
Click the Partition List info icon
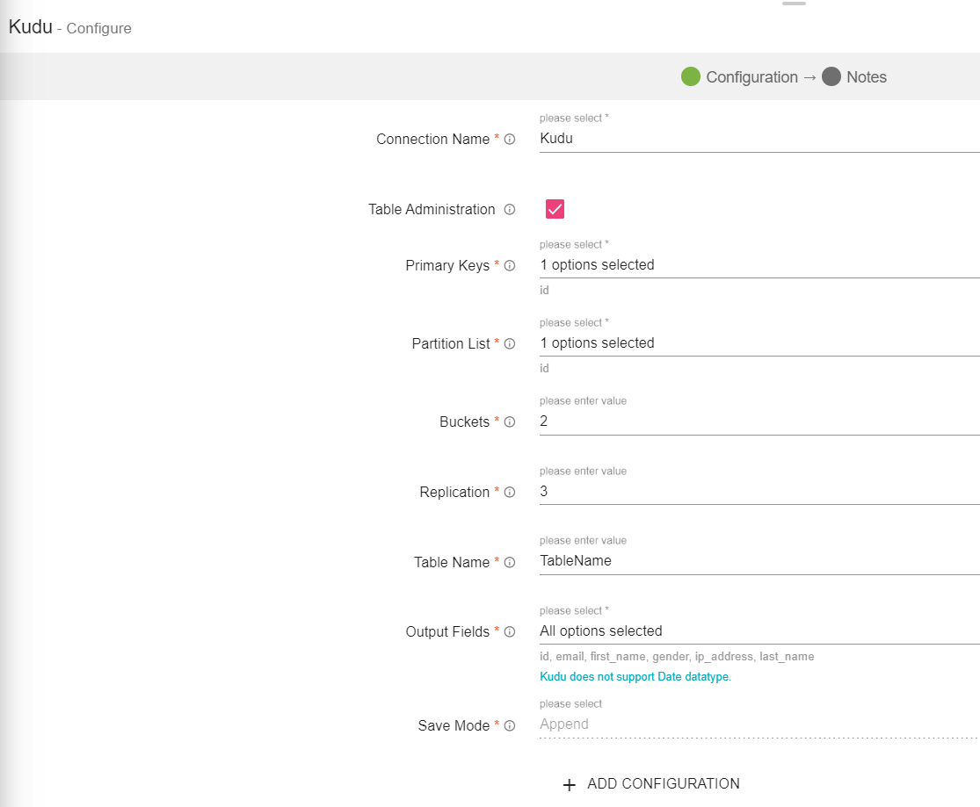(x=510, y=344)
